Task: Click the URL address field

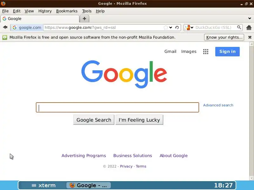Action: 104,28
